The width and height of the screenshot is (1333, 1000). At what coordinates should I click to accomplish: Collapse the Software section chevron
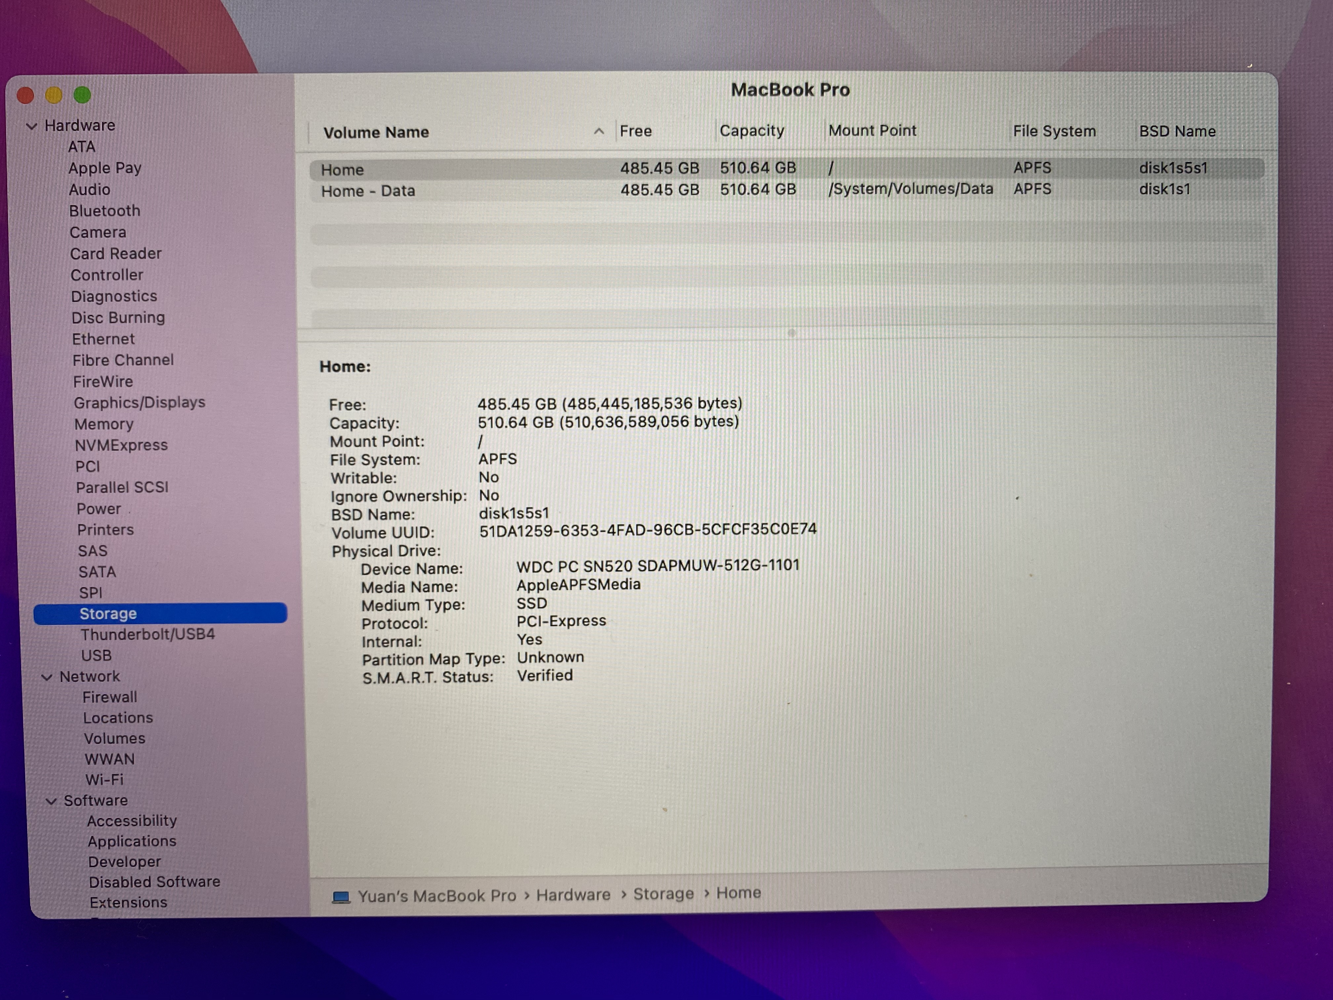click(x=51, y=801)
